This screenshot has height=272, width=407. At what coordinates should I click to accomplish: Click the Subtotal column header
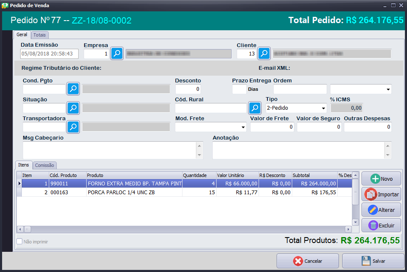pos(314,175)
